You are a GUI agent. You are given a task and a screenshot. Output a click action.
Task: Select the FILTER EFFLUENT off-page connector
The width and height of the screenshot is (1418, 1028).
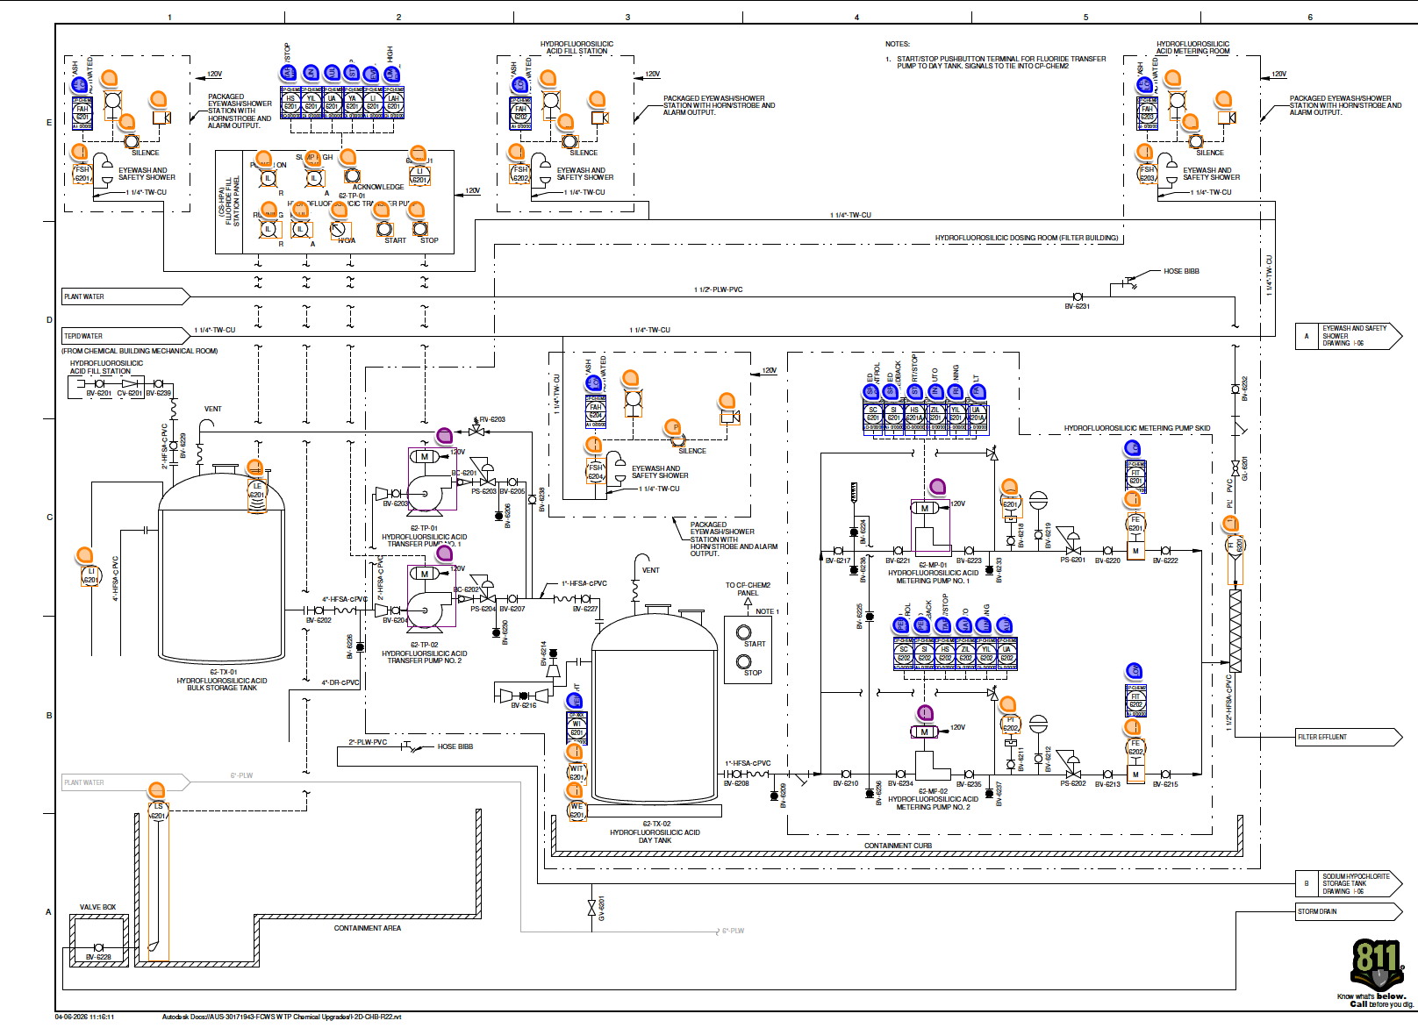(x=1349, y=737)
